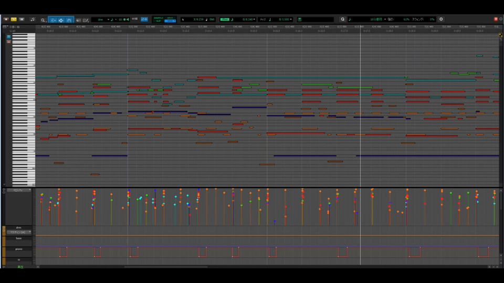Click the scroll left arrow at bottom
Viewport: 504px width, 283px height.
coord(38,267)
